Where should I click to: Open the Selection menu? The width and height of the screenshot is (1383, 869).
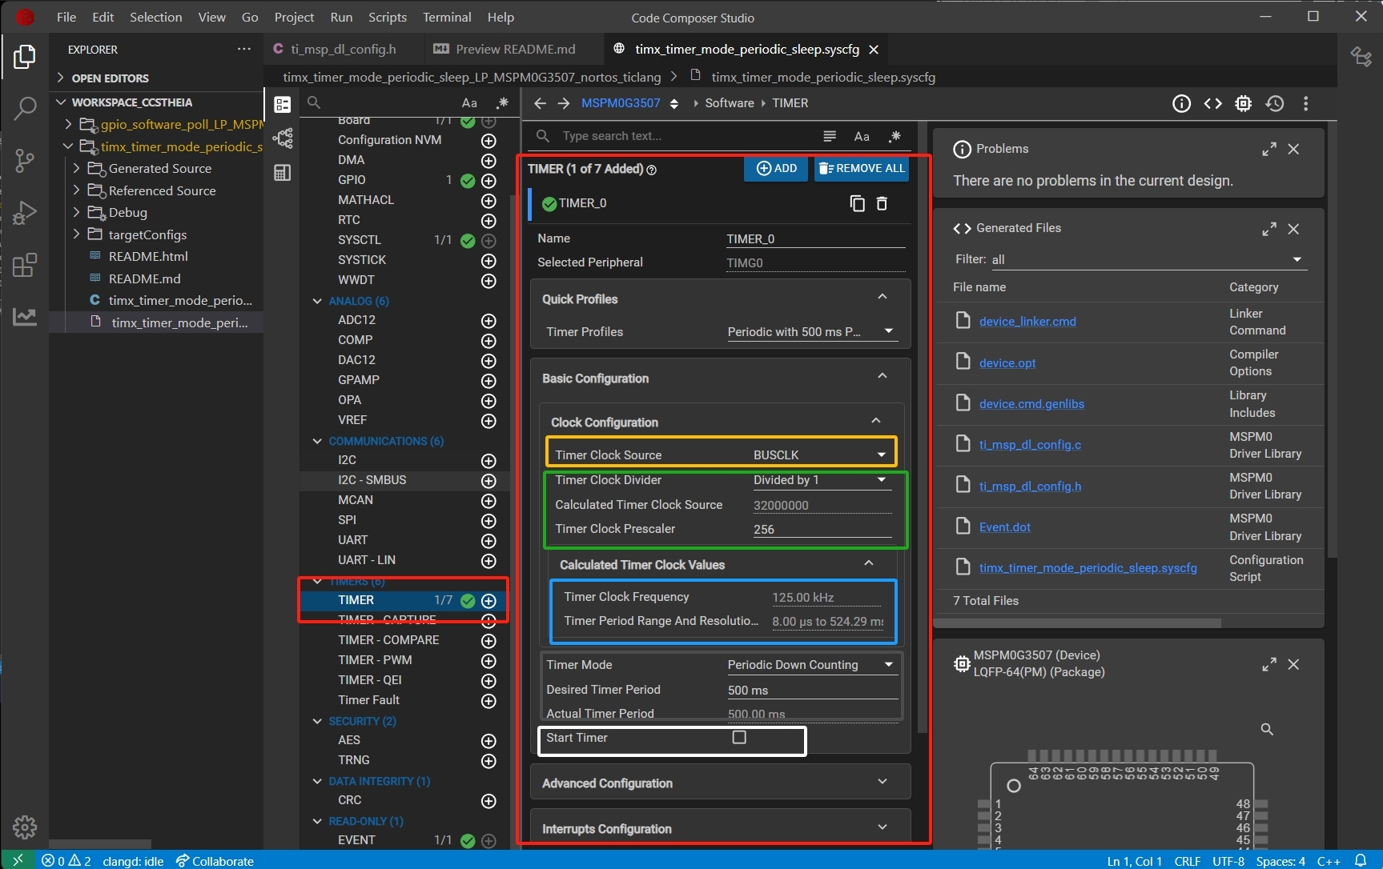coord(155,17)
